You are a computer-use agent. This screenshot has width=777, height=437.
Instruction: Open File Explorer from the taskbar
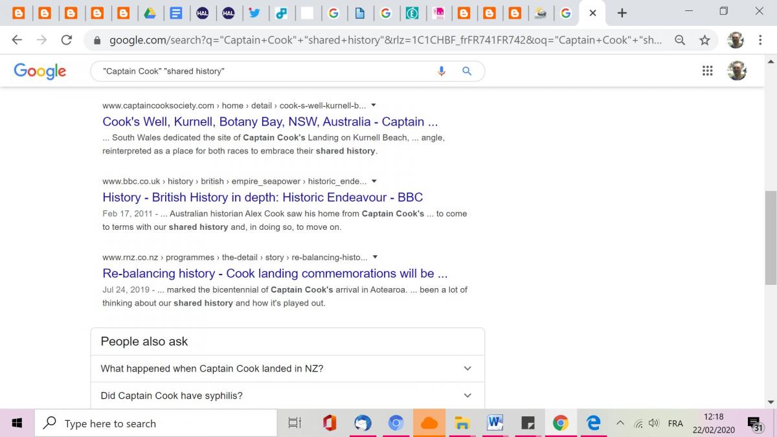point(462,423)
